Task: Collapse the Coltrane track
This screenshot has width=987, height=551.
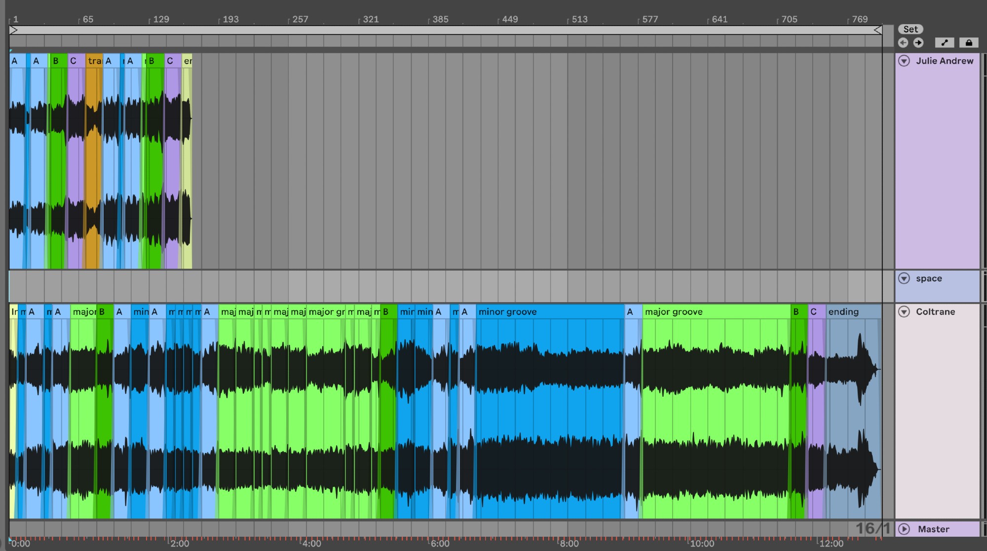Action: (904, 312)
